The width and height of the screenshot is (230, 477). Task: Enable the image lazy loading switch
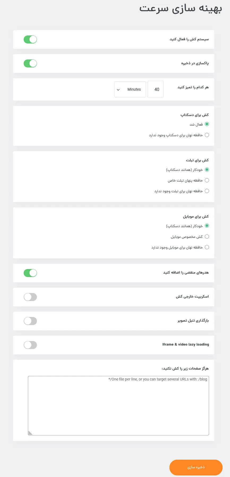[x=30, y=321]
